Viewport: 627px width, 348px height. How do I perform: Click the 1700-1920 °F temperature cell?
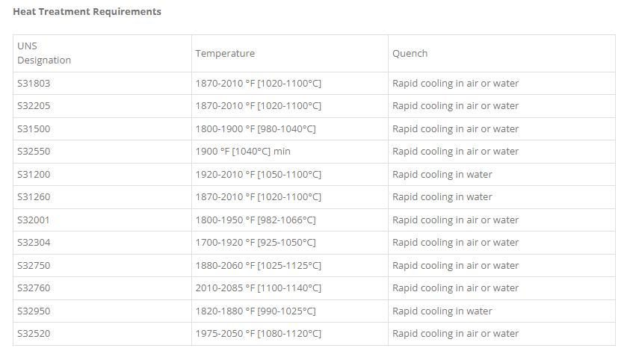[x=255, y=243]
